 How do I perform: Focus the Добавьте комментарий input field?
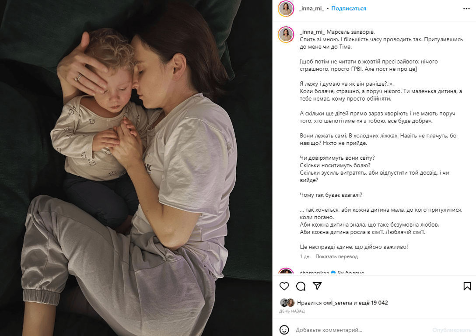tap(361, 330)
